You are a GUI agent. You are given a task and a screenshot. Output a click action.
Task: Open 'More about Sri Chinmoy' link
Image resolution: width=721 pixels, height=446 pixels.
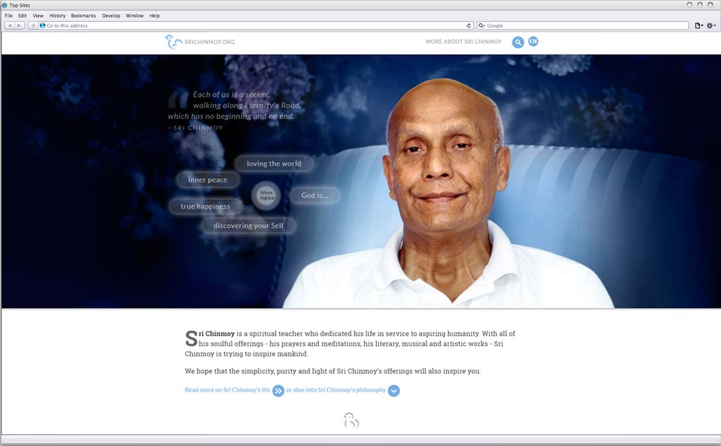pos(464,42)
